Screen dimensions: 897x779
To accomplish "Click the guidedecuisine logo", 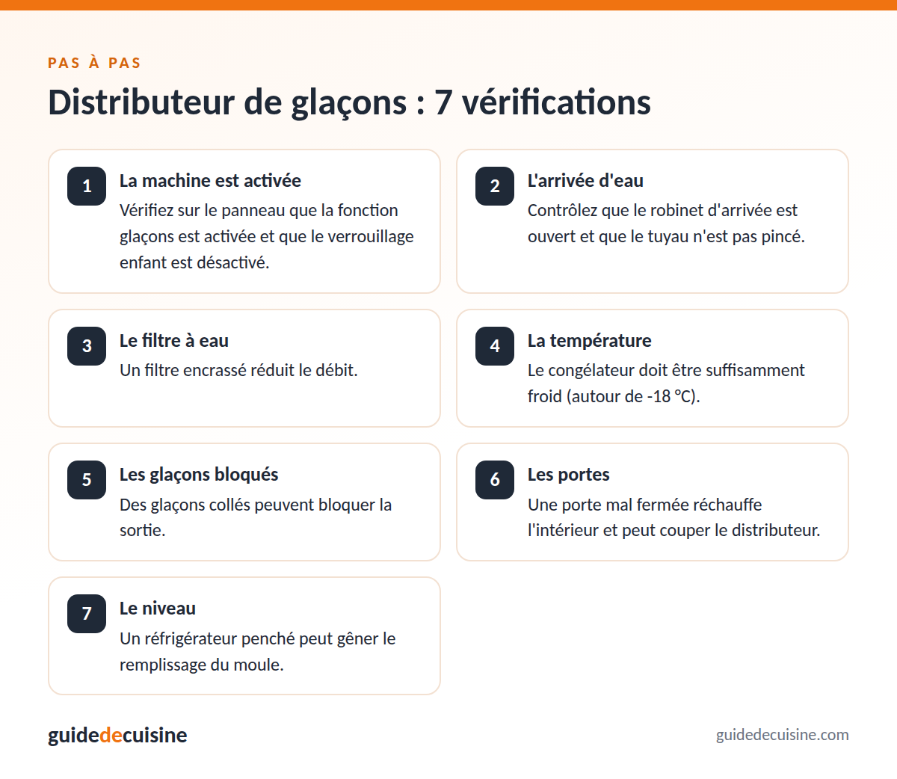I will [117, 735].
